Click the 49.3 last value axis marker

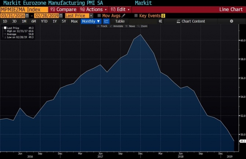(243, 141)
